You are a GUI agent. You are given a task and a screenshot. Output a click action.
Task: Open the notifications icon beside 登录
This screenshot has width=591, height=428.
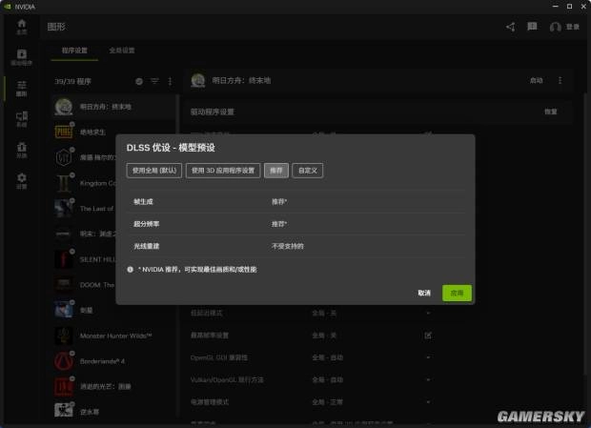coord(532,27)
